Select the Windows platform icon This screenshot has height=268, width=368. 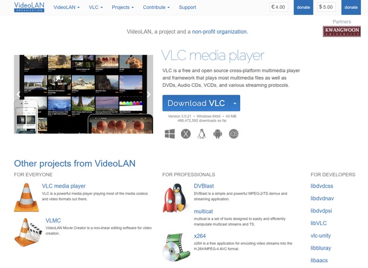pos(169,134)
